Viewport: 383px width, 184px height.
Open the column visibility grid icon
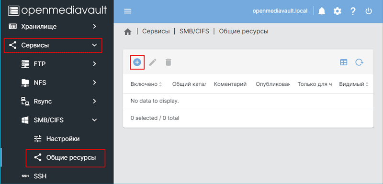point(344,62)
